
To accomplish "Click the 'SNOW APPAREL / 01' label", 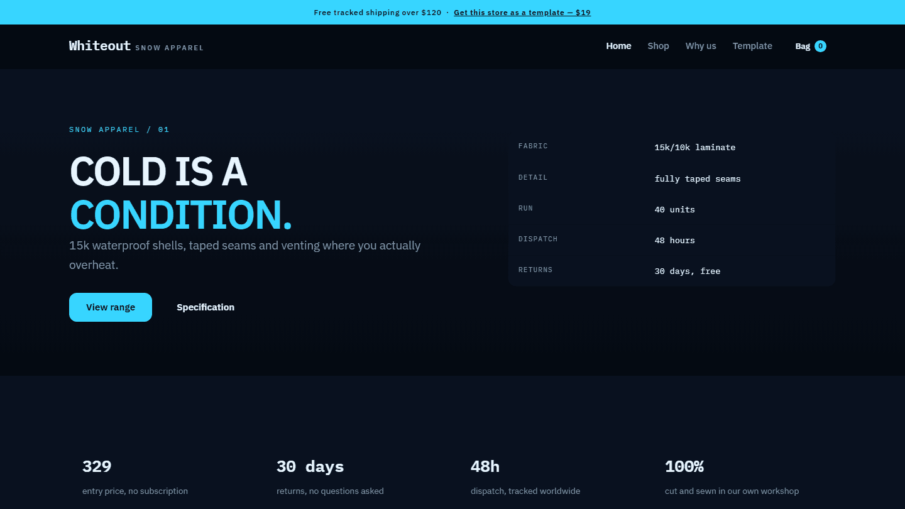I will (119, 129).
